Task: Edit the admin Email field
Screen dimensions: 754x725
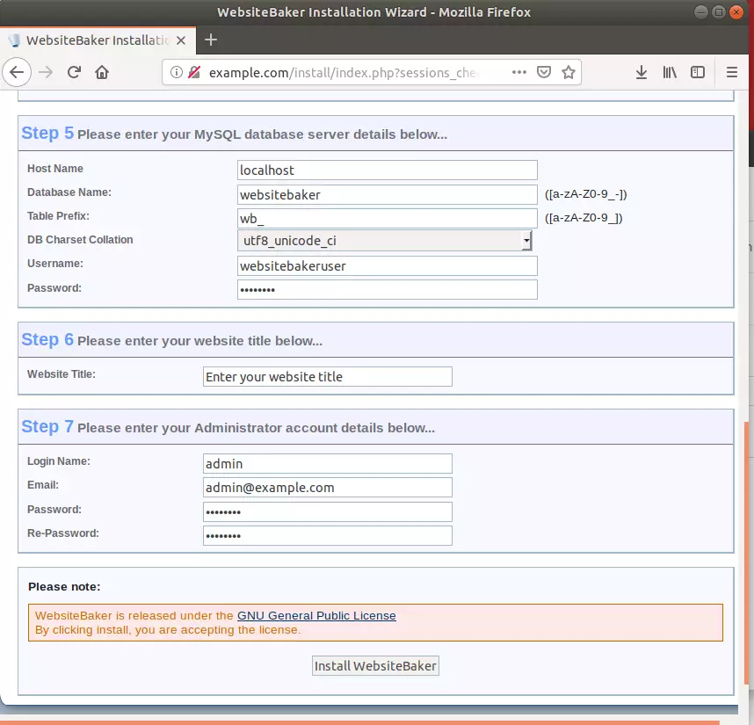Action: coord(328,488)
